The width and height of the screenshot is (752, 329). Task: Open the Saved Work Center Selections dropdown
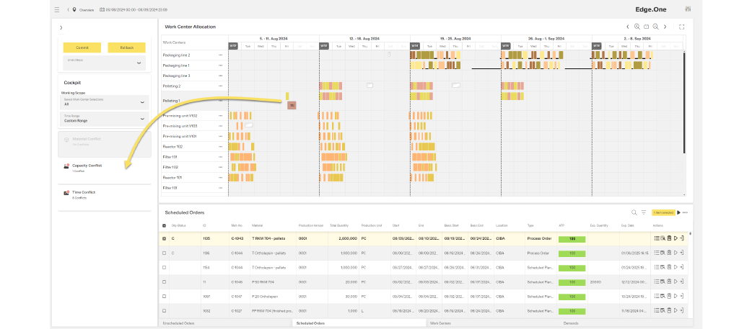105,102
